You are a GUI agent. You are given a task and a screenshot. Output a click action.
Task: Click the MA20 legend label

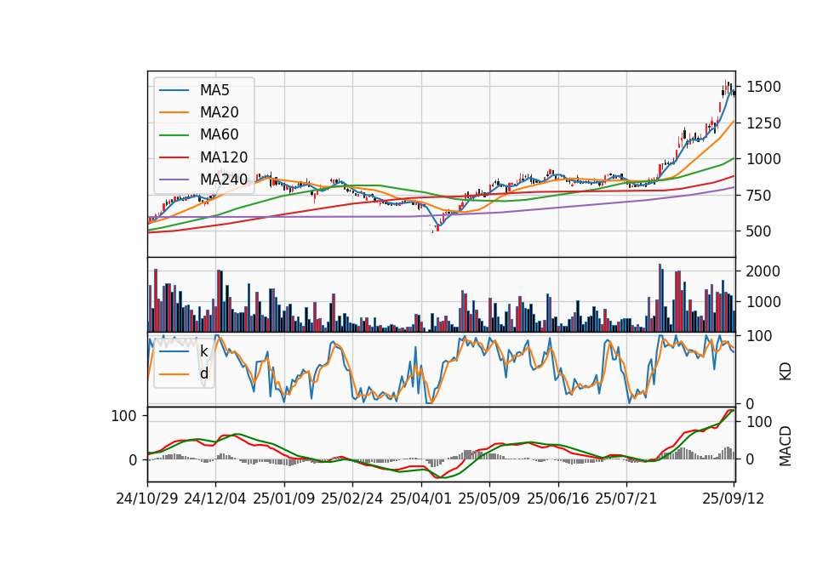219,112
